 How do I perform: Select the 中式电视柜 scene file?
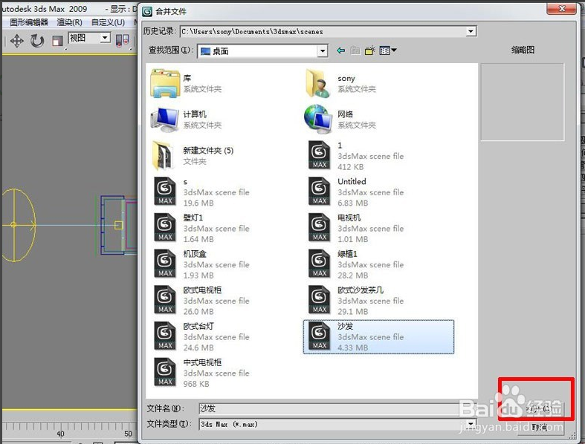[202, 373]
